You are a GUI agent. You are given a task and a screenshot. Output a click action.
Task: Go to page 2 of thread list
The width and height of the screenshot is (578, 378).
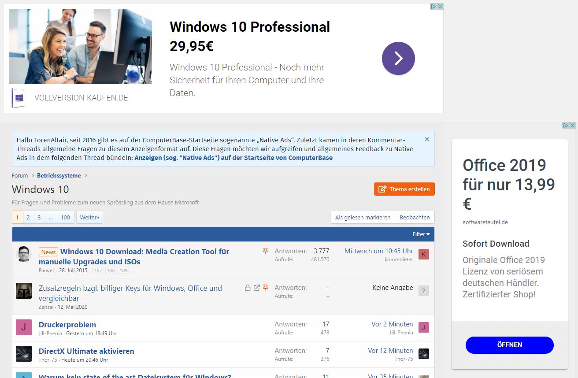(28, 217)
